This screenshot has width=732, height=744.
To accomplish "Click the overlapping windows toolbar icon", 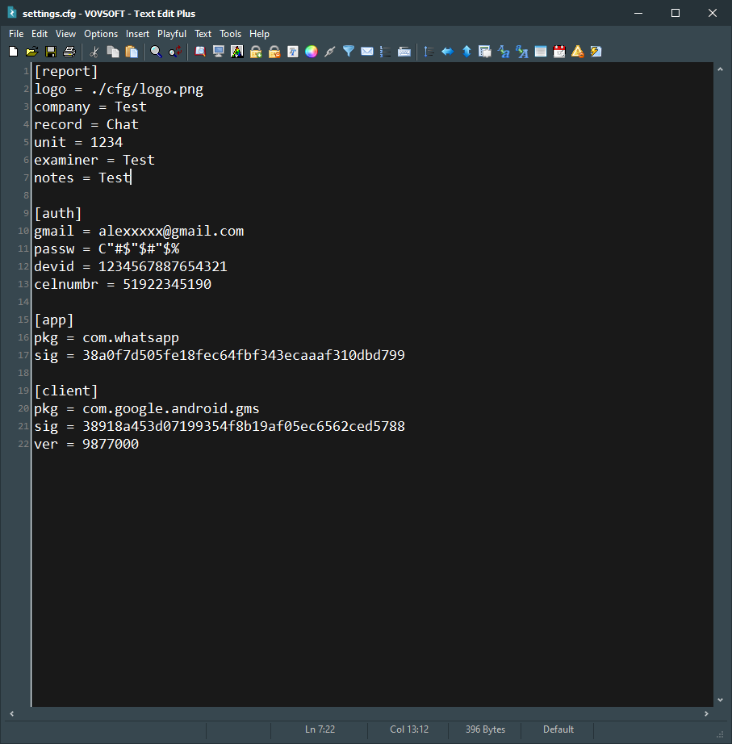I will point(485,52).
